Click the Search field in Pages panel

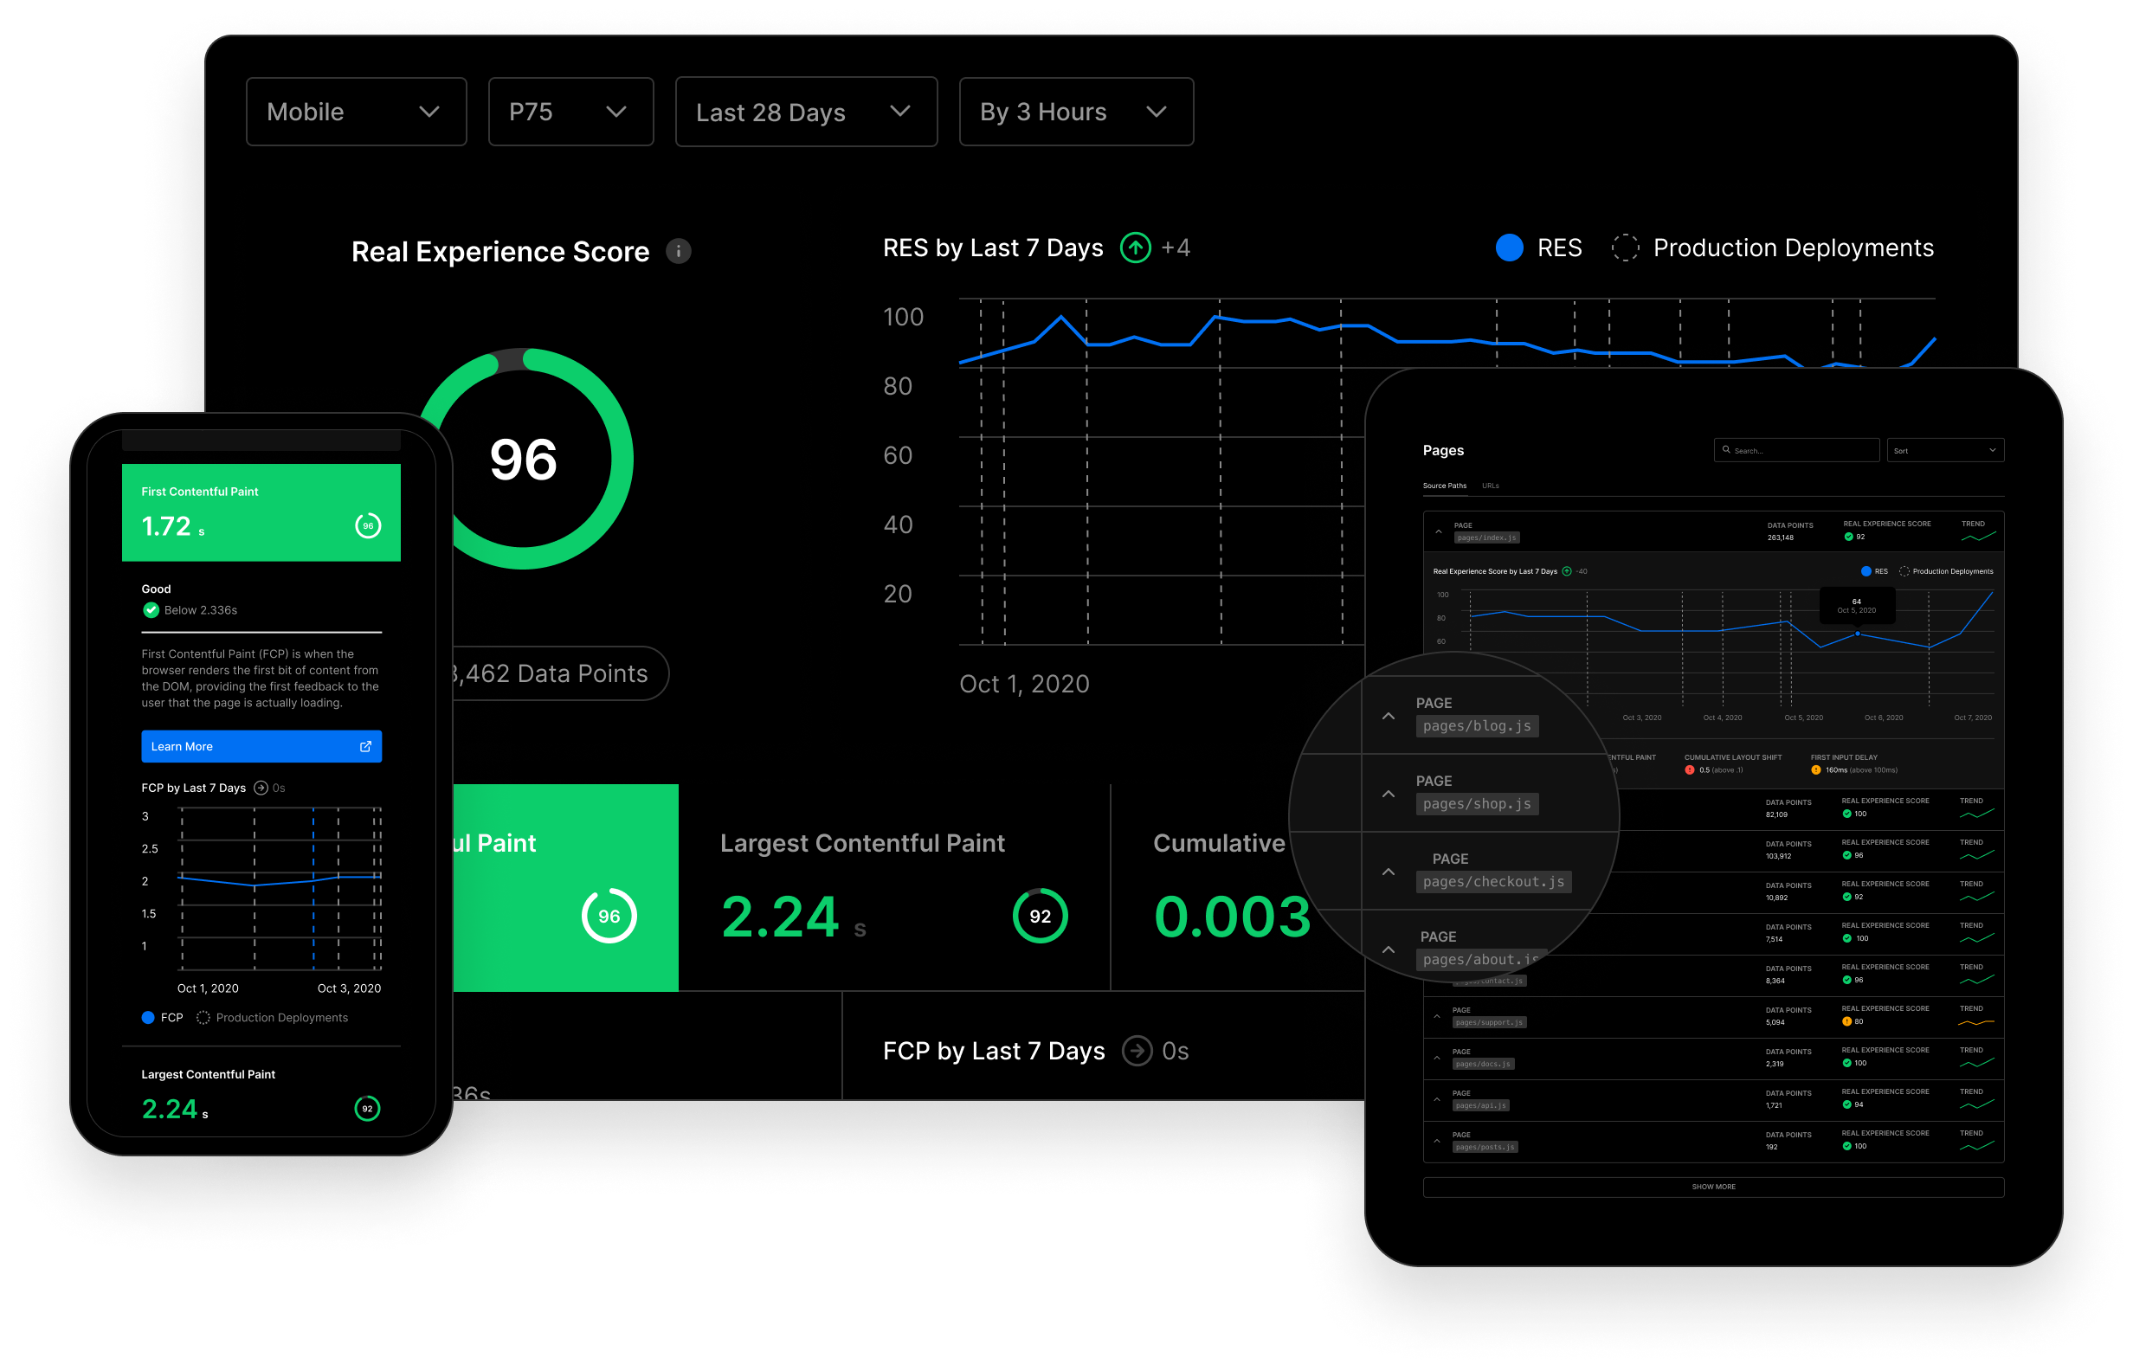click(1795, 450)
